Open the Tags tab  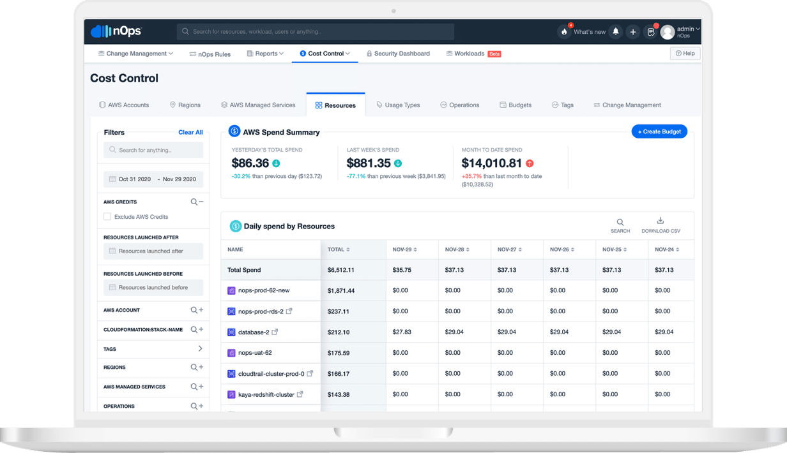pyautogui.click(x=562, y=105)
